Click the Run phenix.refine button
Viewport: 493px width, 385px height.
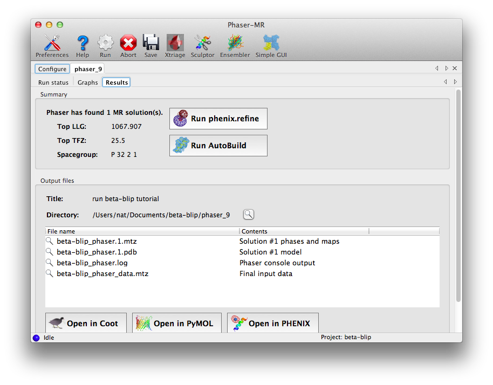click(x=218, y=118)
